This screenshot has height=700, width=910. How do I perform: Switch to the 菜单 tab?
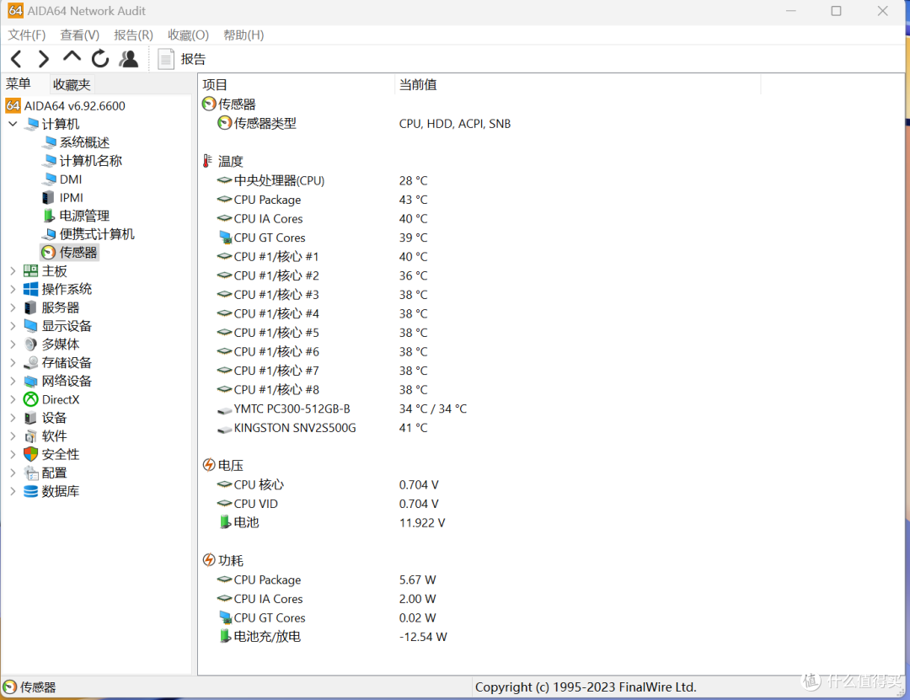click(x=19, y=84)
